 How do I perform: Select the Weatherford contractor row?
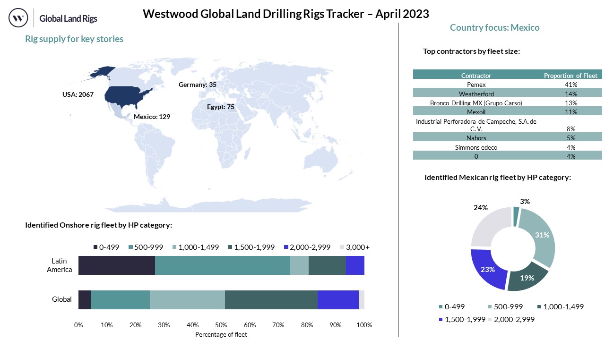click(507, 93)
